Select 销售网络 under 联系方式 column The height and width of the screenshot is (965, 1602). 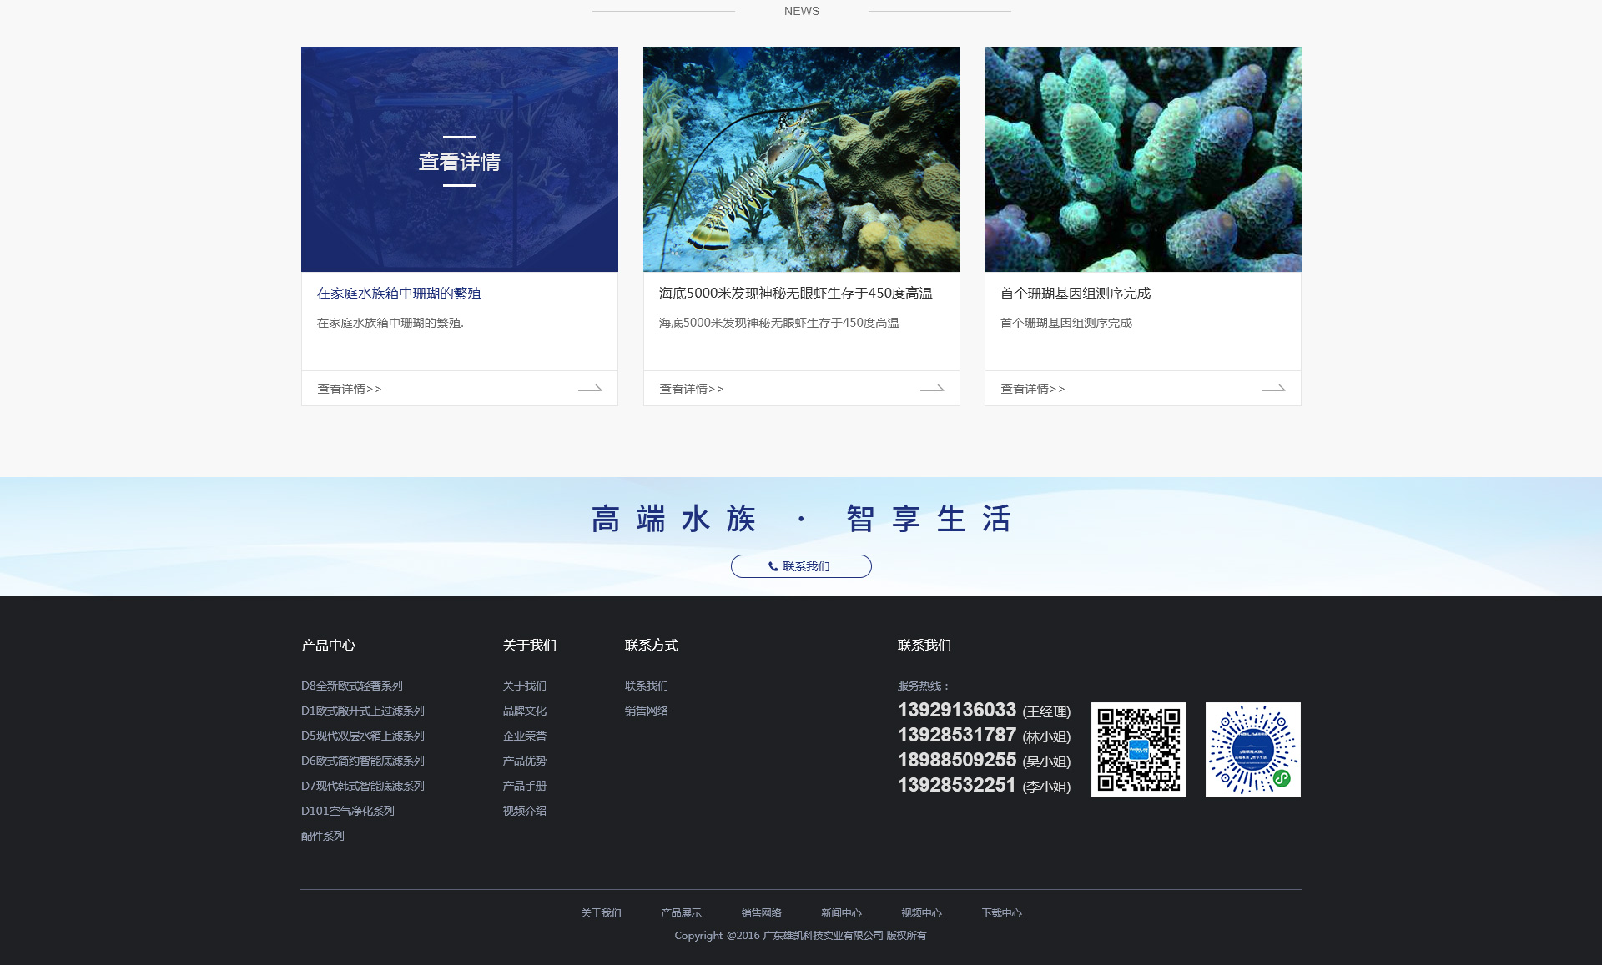coord(647,711)
